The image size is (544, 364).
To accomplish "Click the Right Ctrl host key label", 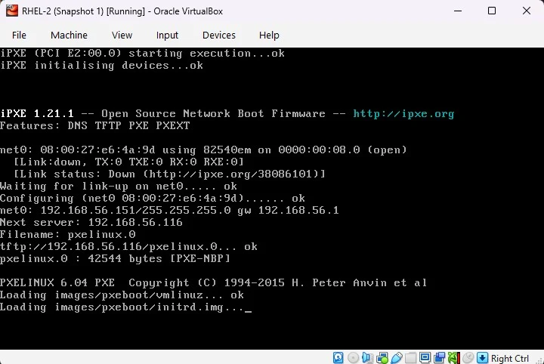I will tap(510, 358).
